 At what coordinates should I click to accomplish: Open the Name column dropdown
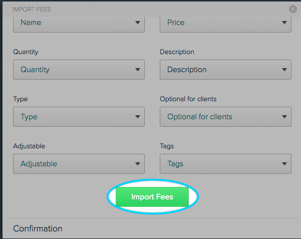click(x=79, y=23)
